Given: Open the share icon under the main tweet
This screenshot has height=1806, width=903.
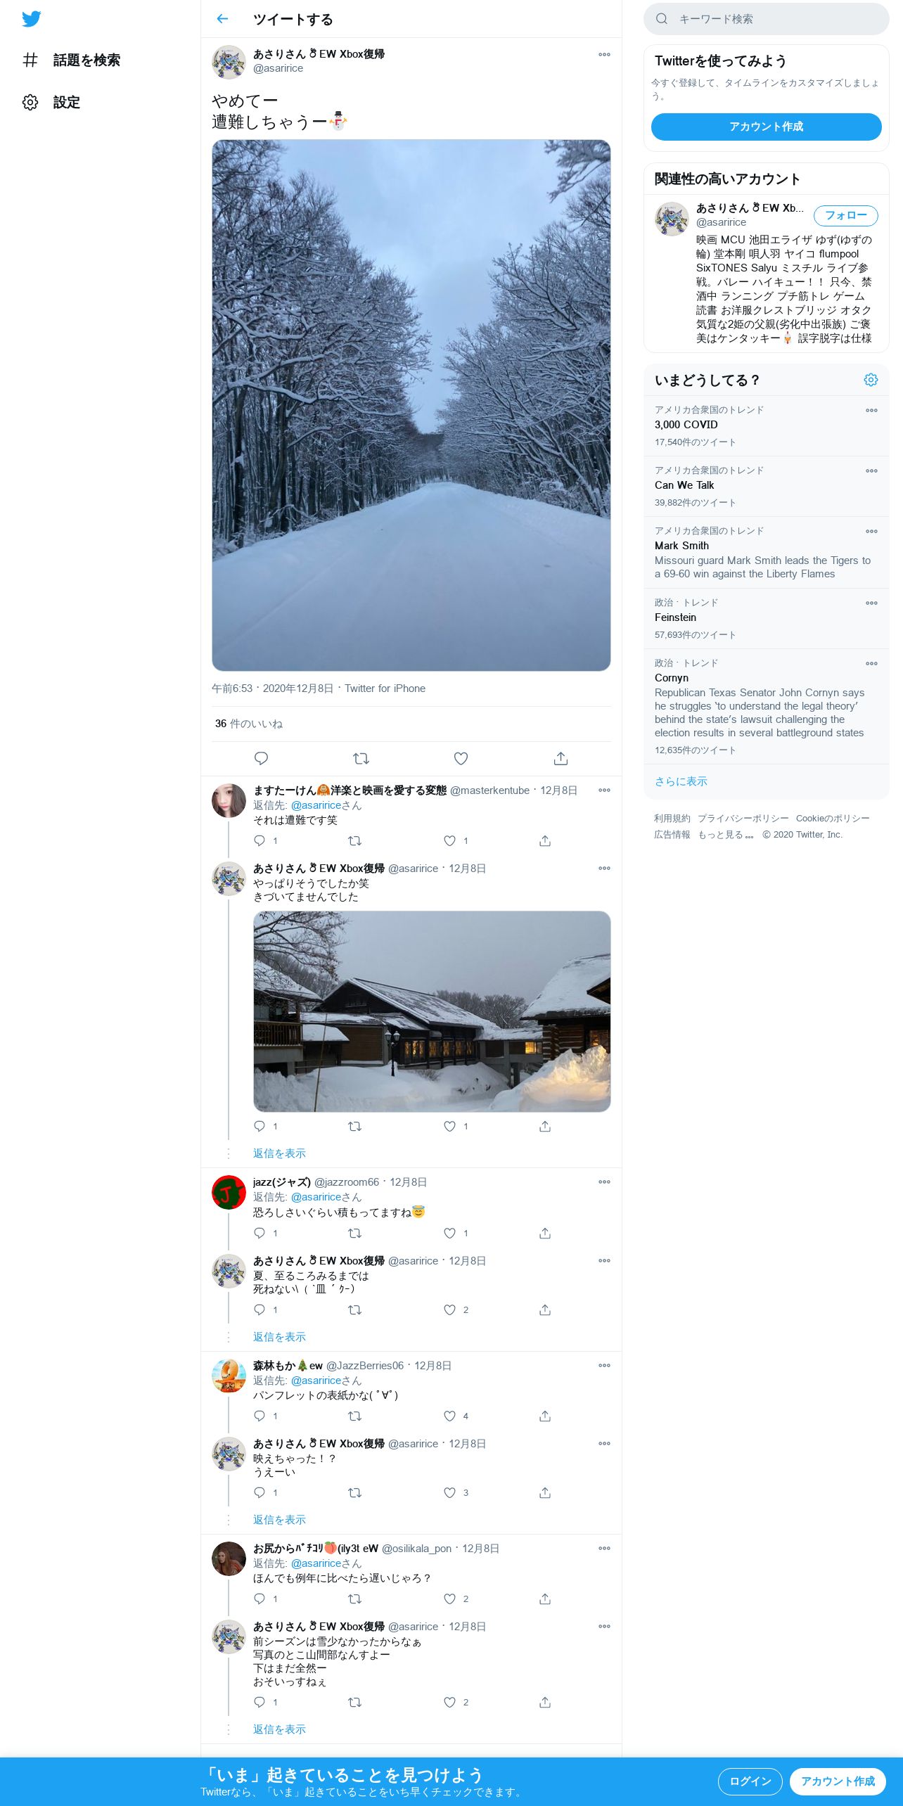Looking at the screenshot, I should coord(561,758).
